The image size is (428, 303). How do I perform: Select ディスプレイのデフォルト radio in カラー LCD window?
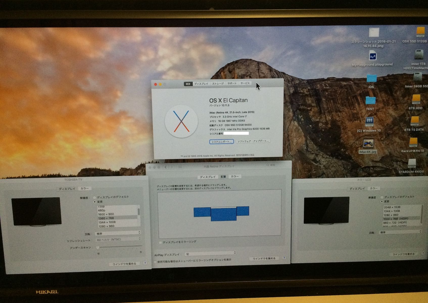(382, 197)
